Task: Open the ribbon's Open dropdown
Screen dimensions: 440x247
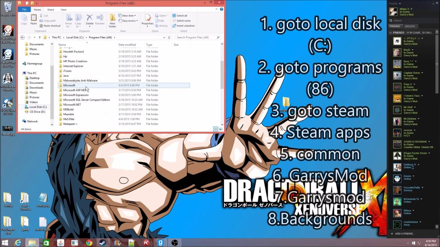Action: (161, 16)
